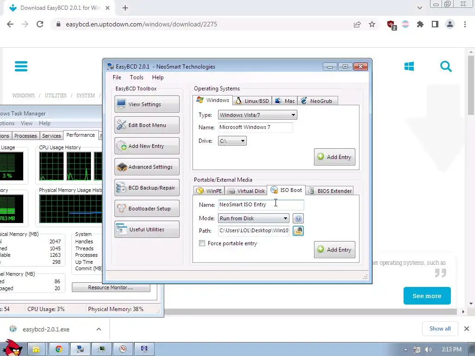
Task: Click the NeoSmart ISO Entry name field
Action: 261,204
